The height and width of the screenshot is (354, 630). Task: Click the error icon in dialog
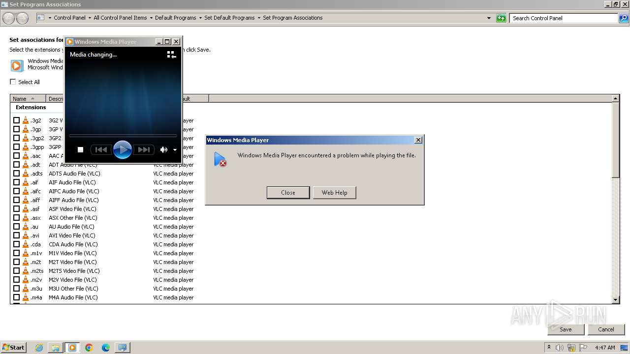[220, 159]
